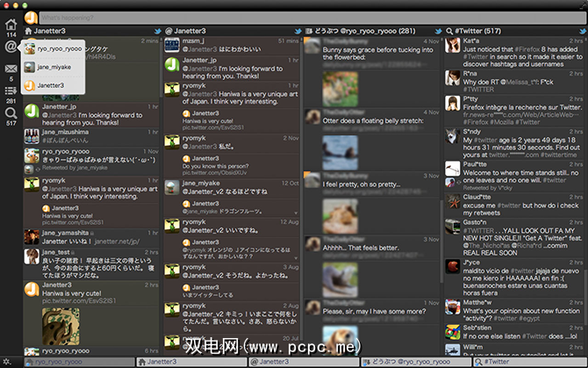Click #Firefox hashtag in Kat*a's tweet
The image size is (588, 368).
point(527,49)
